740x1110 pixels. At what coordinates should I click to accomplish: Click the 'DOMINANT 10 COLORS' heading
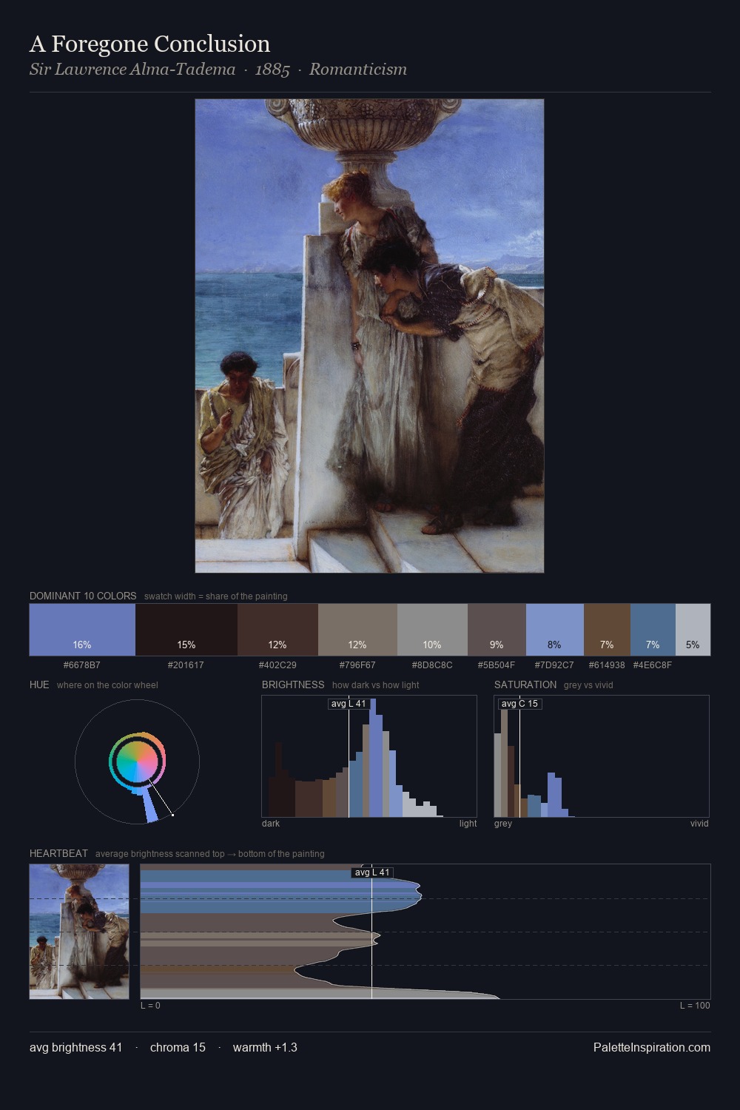click(x=83, y=596)
